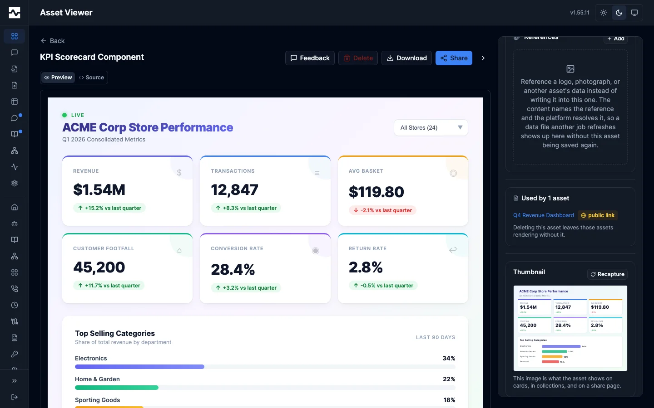The width and height of the screenshot is (654, 408).
Task: Open the clock history sidebar icon
Action: coord(15,305)
